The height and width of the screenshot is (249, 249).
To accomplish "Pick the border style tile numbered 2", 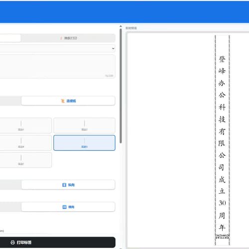I will coord(84,125).
